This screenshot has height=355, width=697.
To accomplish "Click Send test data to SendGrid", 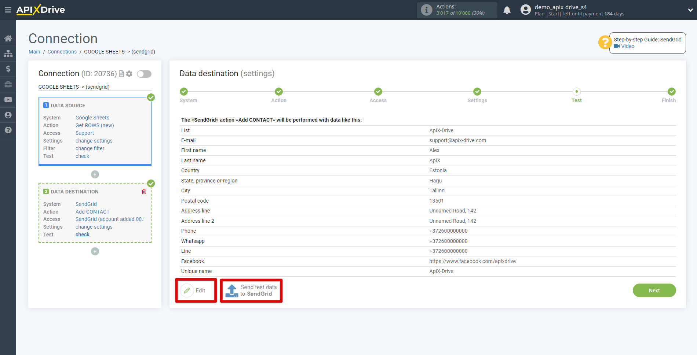I will (251, 291).
